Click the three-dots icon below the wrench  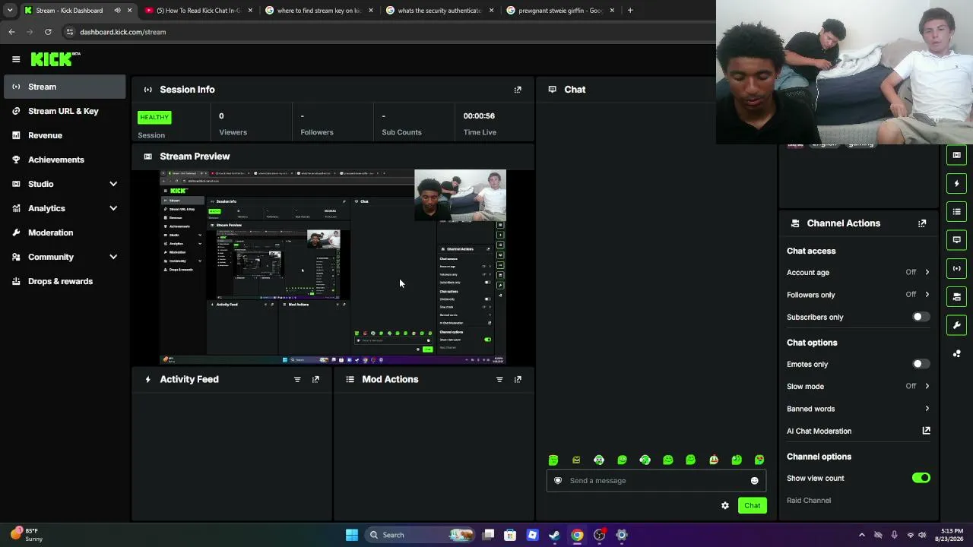956,354
